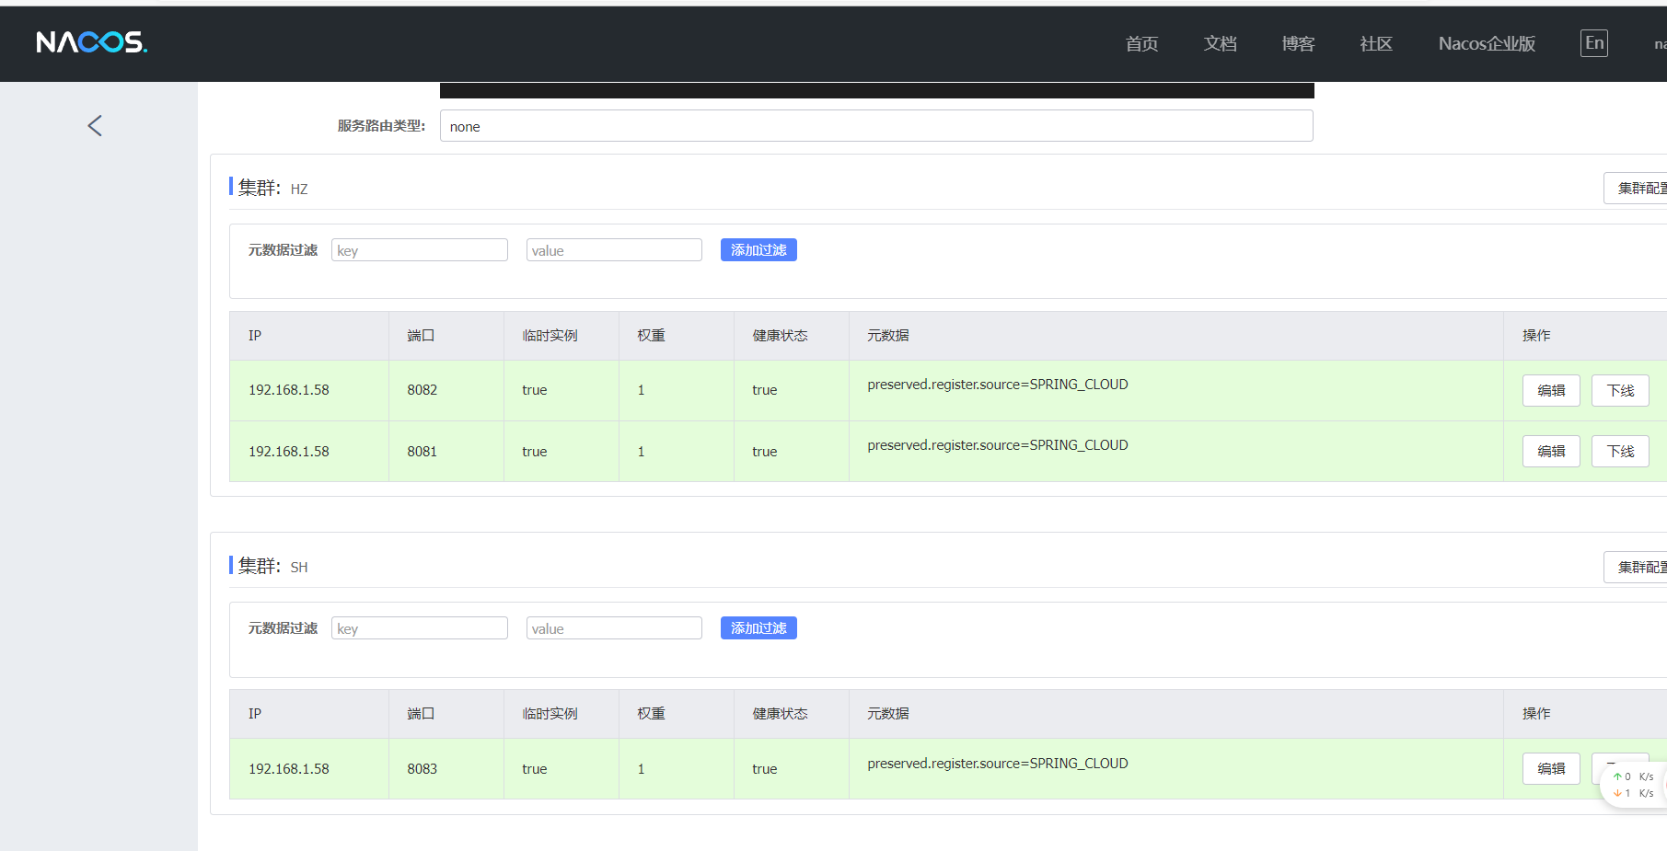Edit the instance on port 8081
The width and height of the screenshot is (1667, 851).
[1551, 452]
